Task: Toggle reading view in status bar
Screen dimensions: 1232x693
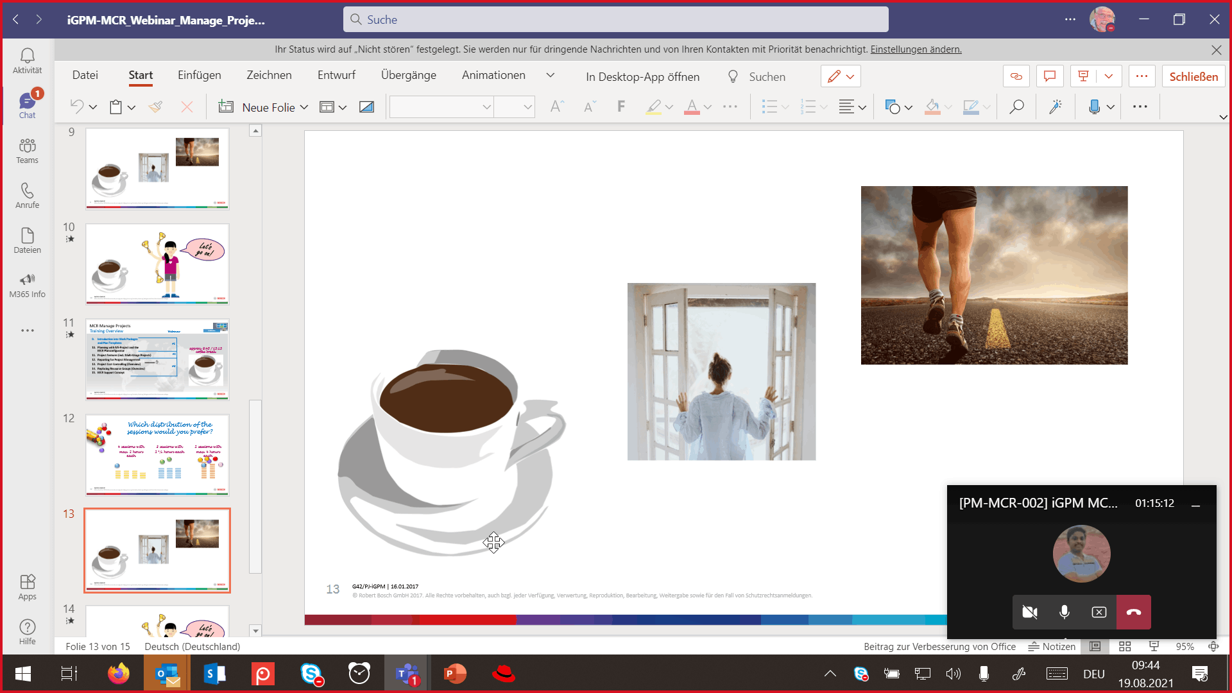Action: pyautogui.click(x=1152, y=646)
